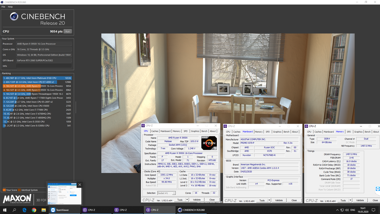Viewport: 380px width, 214px height.
Task: Click the AMD Ryzen 9 logo in CPU-Z
Action: tap(209, 143)
